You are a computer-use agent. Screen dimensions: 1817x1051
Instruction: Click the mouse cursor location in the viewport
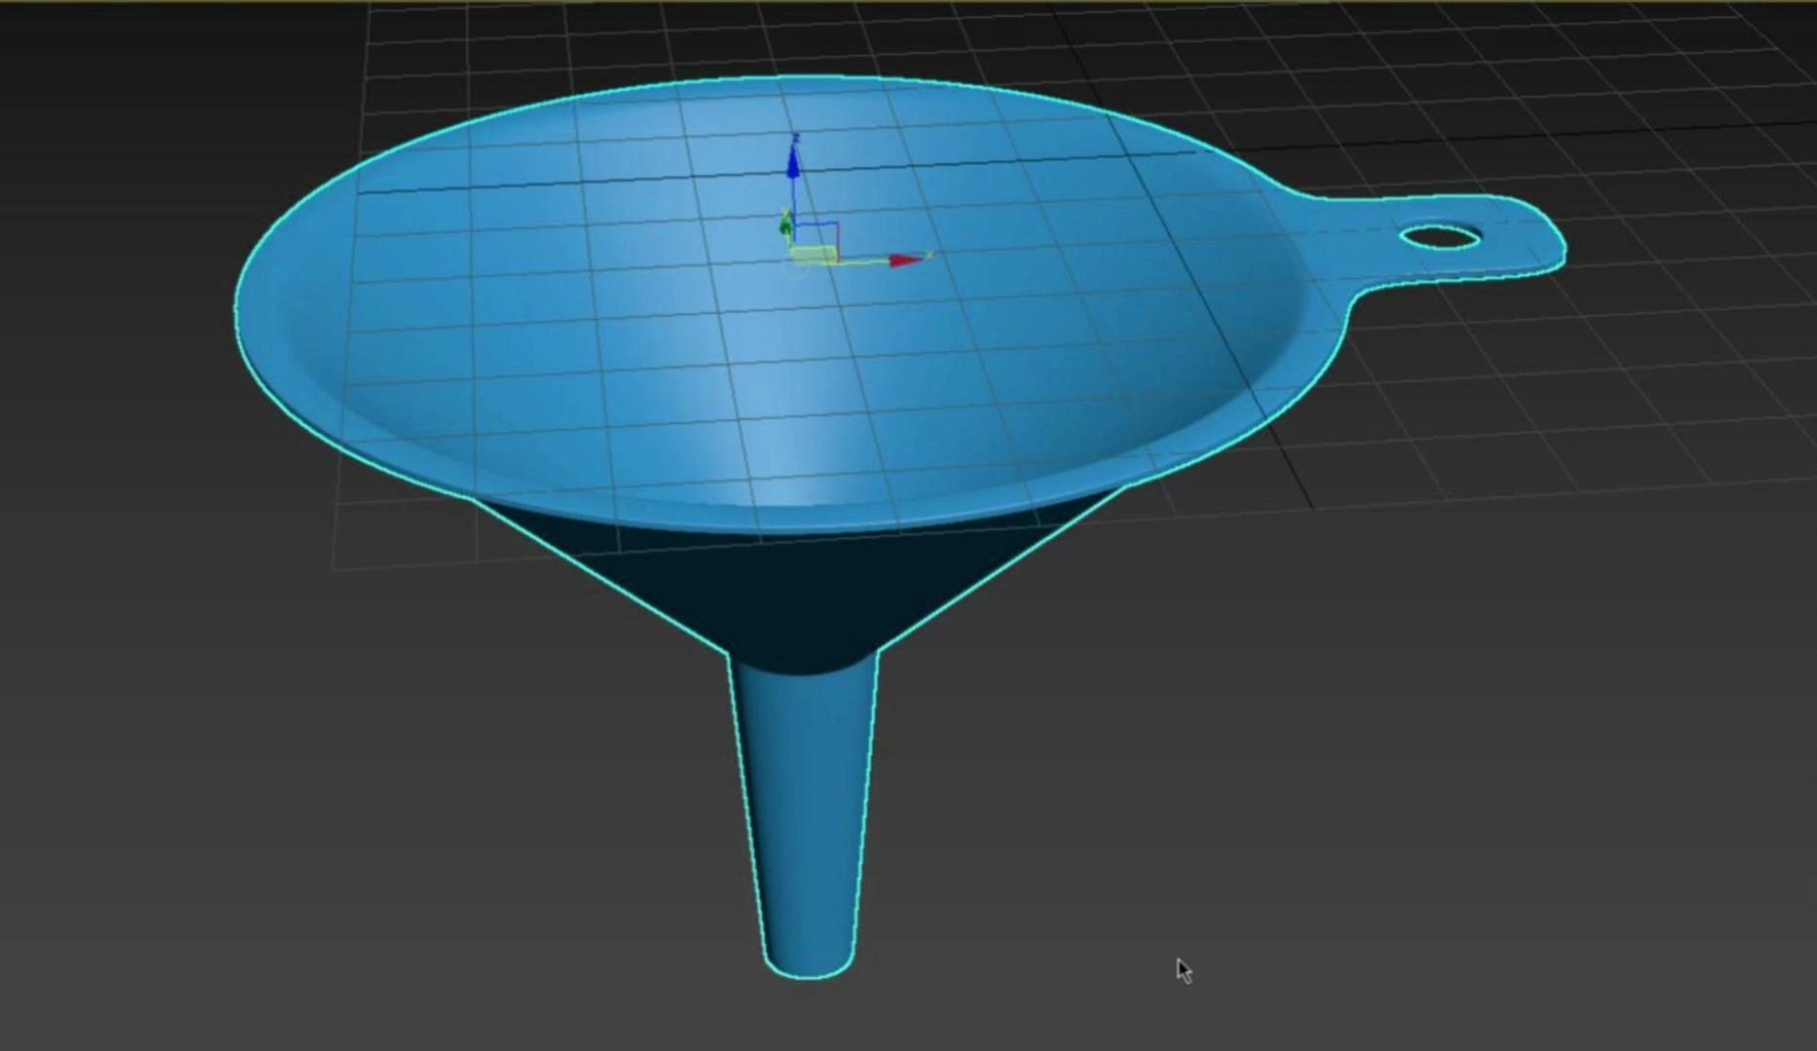pyautogui.click(x=1181, y=968)
